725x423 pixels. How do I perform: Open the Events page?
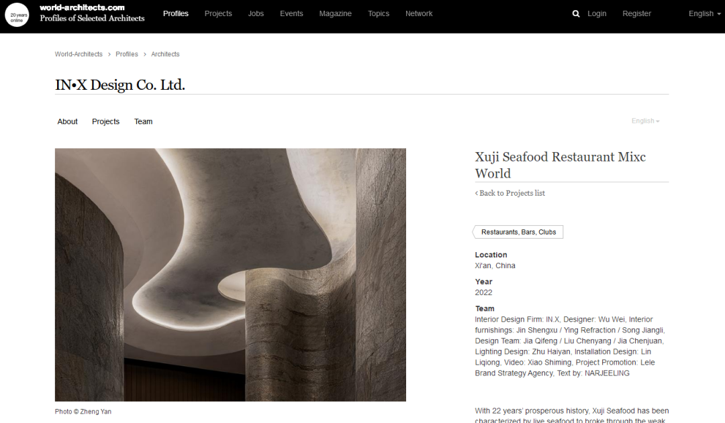coord(291,13)
